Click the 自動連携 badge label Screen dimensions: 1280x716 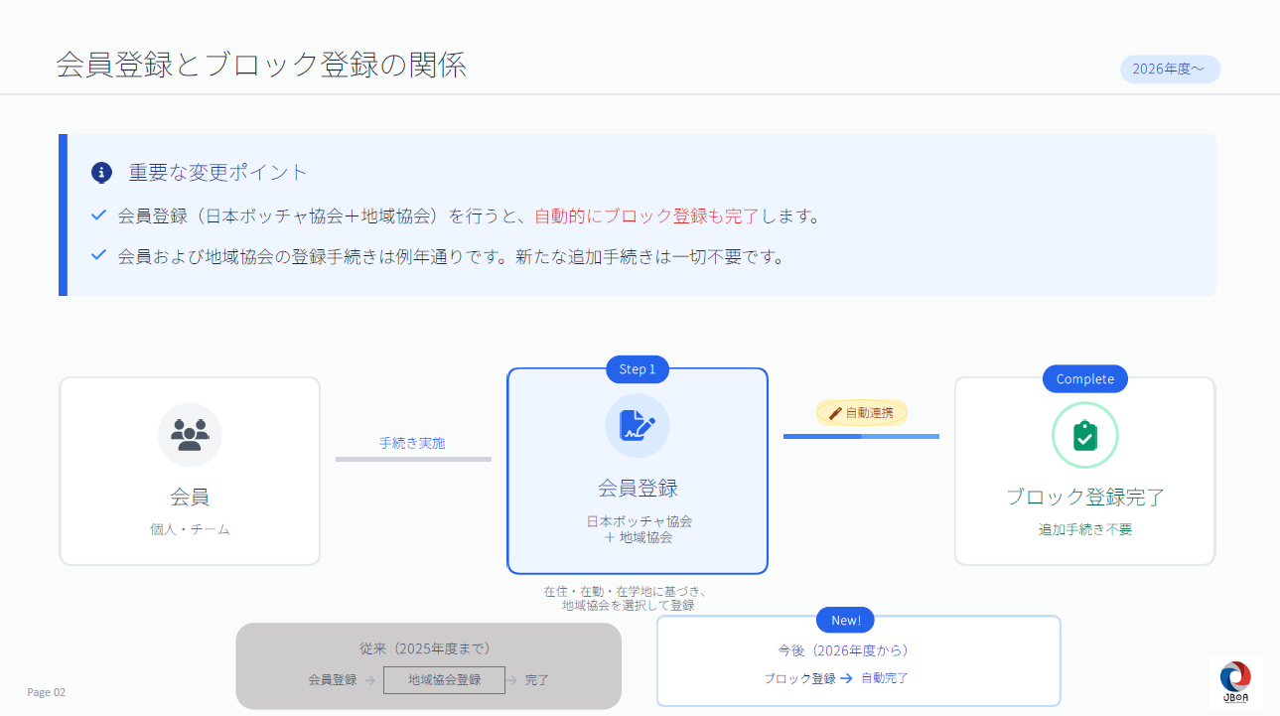(870, 413)
